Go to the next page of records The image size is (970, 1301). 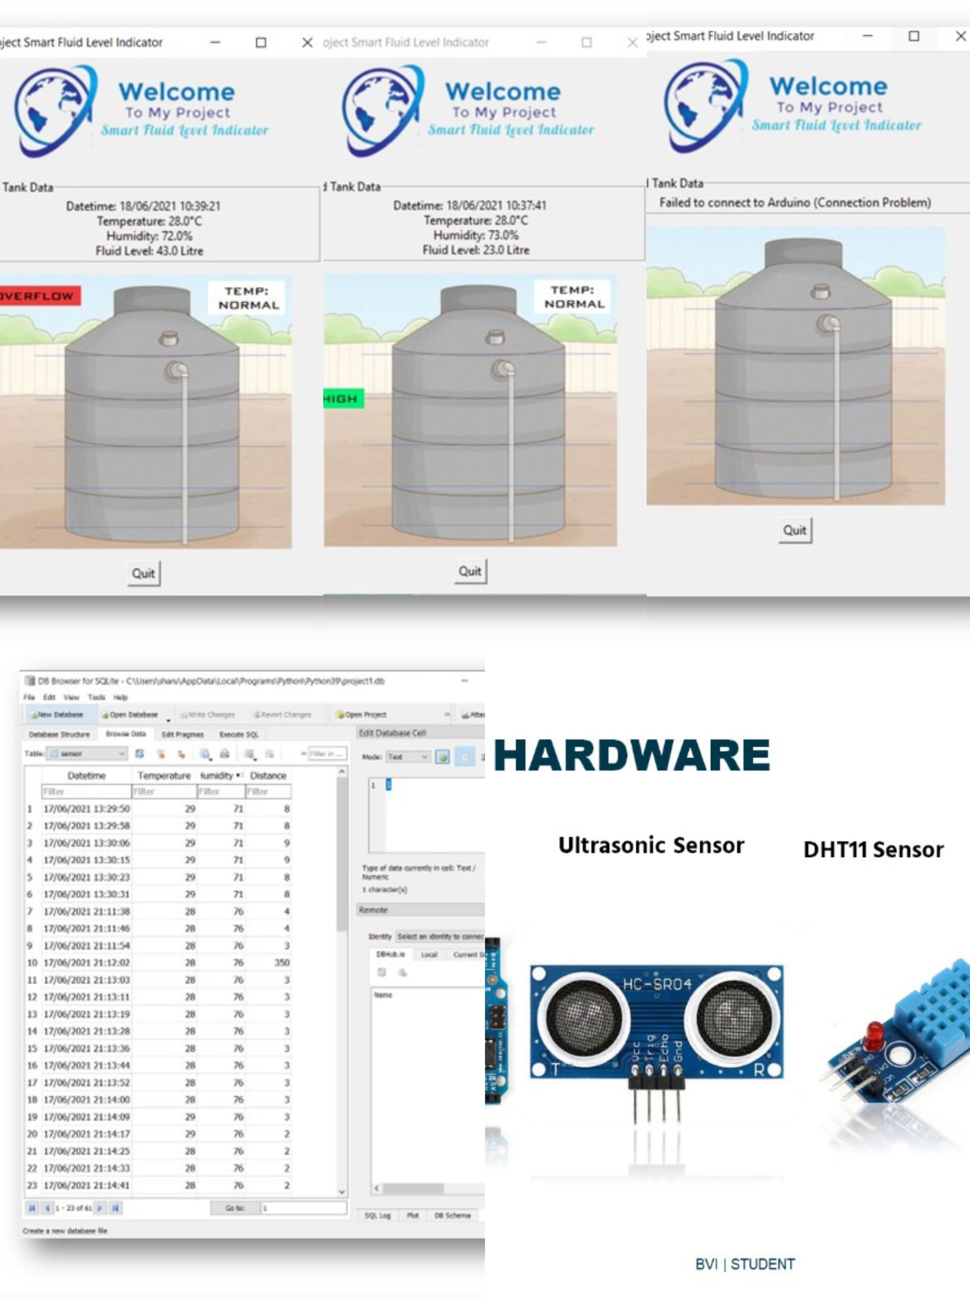[100, 1207]
